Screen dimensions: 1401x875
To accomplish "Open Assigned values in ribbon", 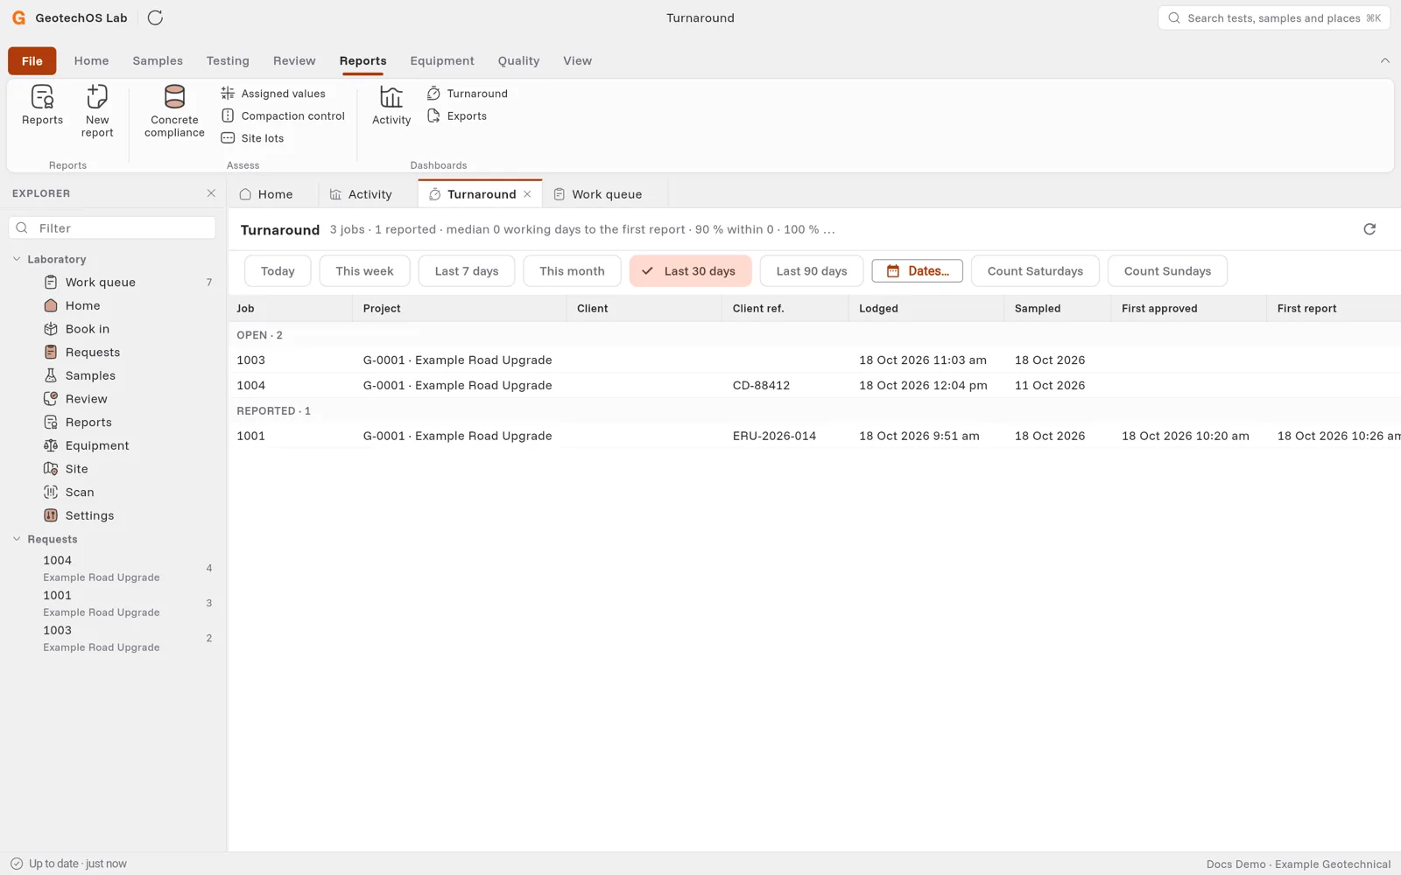I will click(273, 94).
